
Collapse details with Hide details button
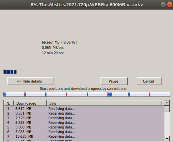(x=30, y=81)
